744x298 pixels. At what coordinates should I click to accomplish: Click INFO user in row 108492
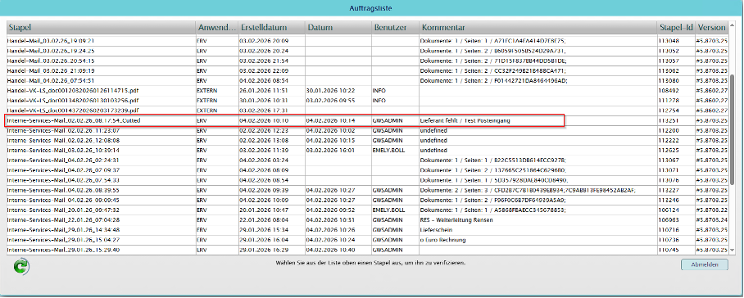(379, 91)
